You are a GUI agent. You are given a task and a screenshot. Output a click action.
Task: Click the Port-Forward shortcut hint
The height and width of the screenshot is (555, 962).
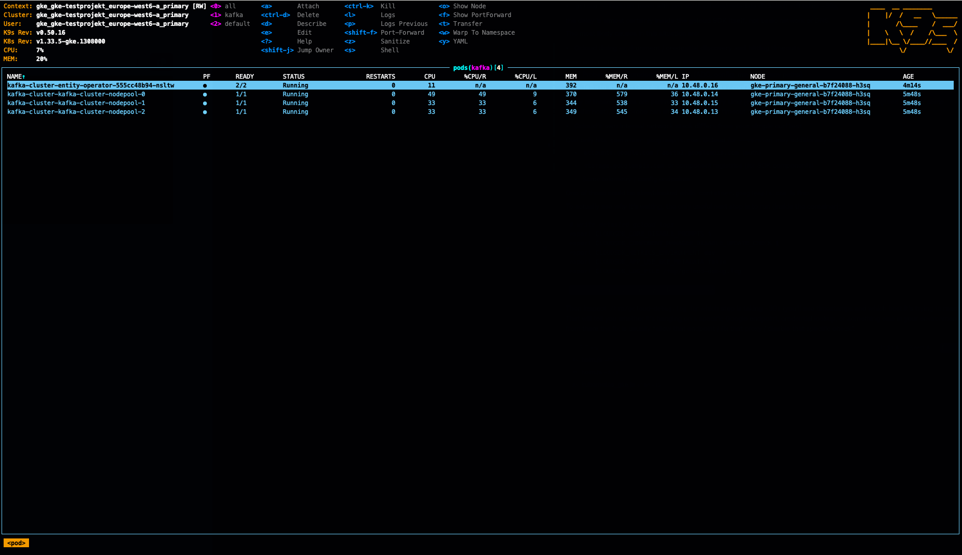[x=402, y=33]
